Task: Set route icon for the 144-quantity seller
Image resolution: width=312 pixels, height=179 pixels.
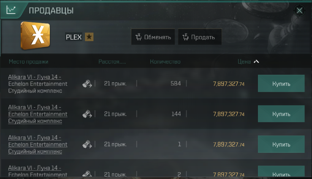Action: pos(87,114)
